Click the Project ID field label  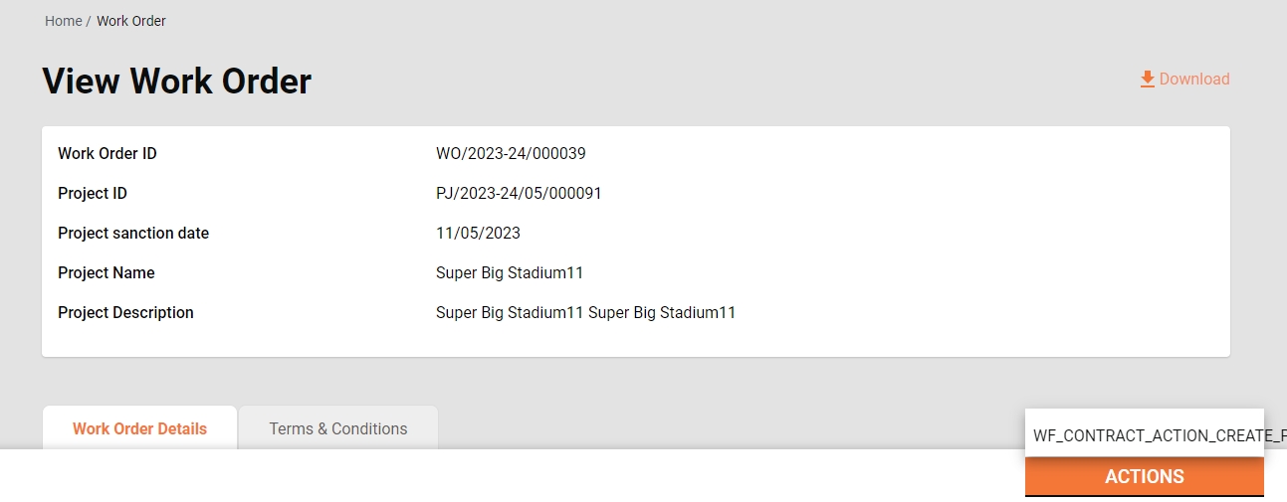[93, 194]
